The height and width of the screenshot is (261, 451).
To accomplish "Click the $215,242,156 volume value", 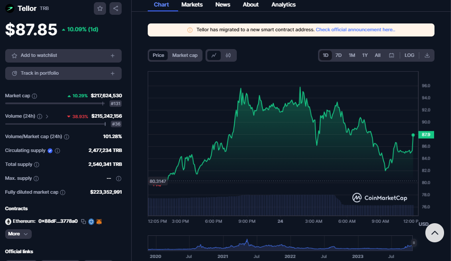I will (107, 116).
